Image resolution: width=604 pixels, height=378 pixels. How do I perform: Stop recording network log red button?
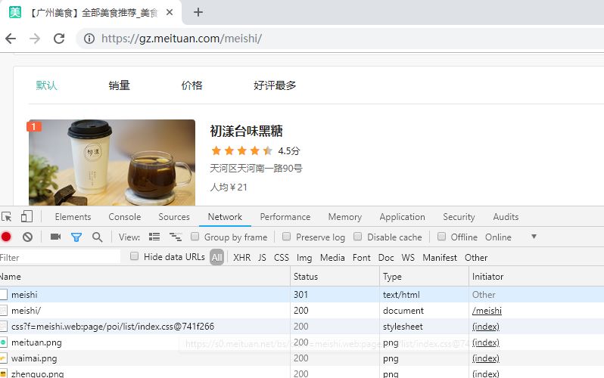[6, 237]
